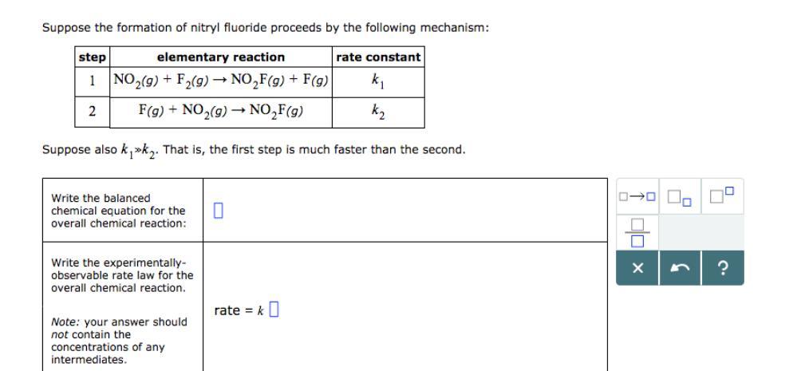Insert a fraction template
801x371 pixels.
tap(636, 233)
